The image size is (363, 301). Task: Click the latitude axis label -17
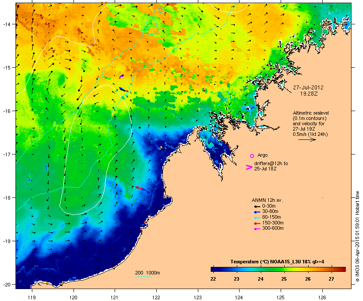(6, 154)
